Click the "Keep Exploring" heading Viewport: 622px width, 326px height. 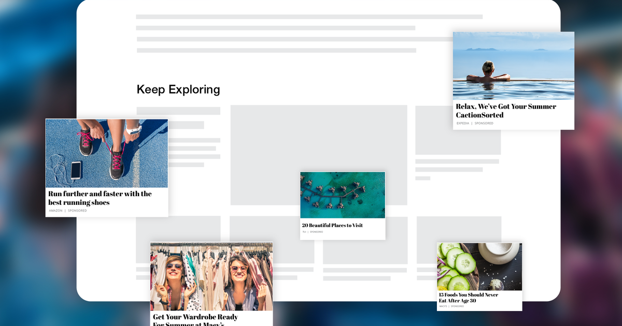coord(178,90)
